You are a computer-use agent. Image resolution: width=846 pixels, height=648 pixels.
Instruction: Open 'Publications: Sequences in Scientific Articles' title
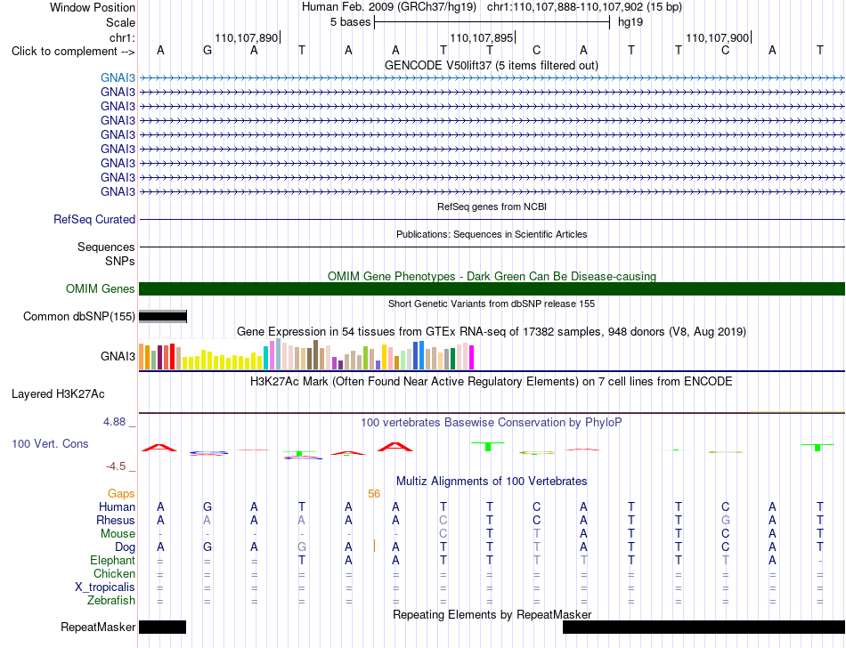(492, 234)
